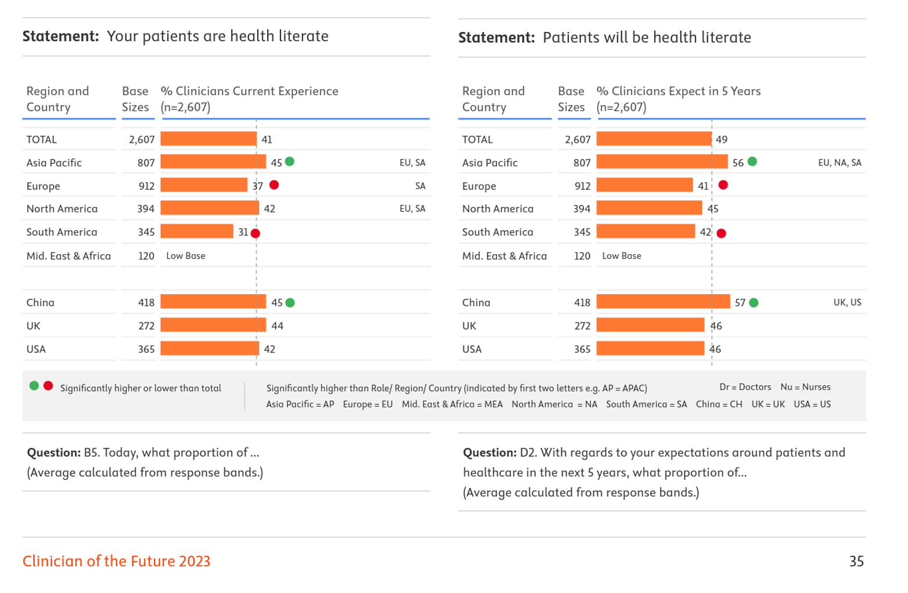Click the red dot beside Europe 37

[x=274, y=185]
